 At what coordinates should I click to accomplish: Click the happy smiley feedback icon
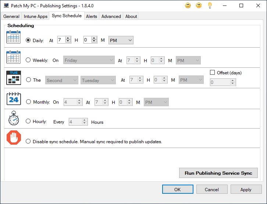188,5
